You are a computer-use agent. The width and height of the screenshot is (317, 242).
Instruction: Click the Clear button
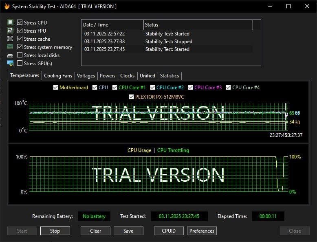click(95, 231)
